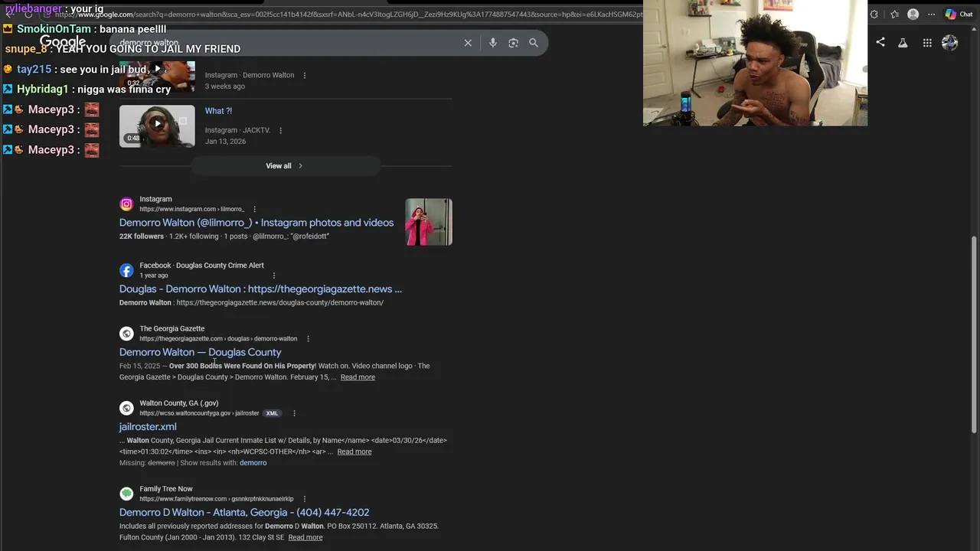
Task: Play the Instagram Demorro Walton 0:32 video
Action: coord(157,75)
